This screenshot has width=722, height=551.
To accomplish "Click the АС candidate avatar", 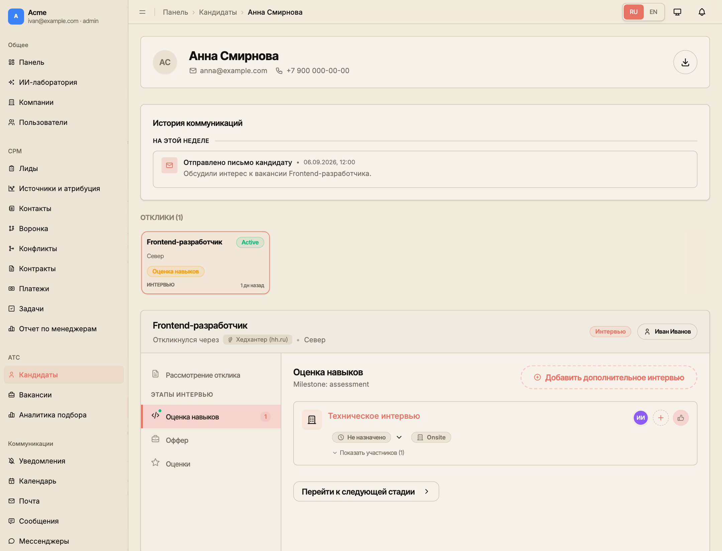I will 165,62.
